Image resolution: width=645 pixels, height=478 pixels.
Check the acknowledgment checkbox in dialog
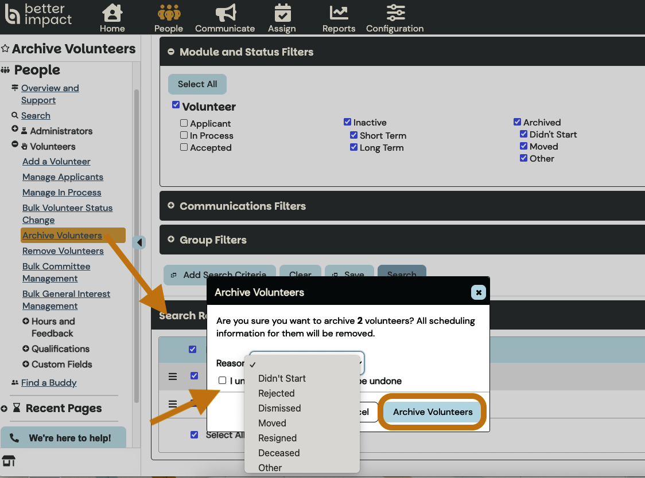223,381
